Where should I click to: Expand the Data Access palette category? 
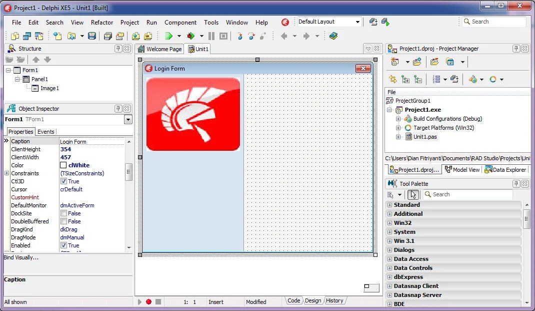389,259
